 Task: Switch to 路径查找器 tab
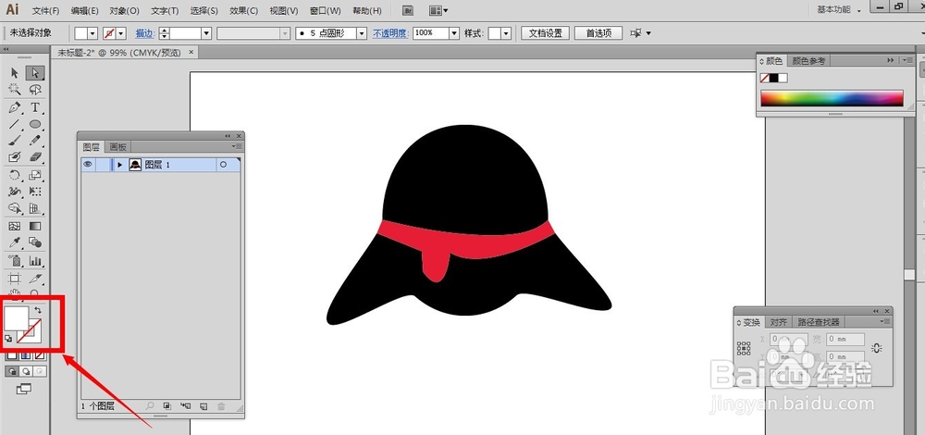coord(818,322)
